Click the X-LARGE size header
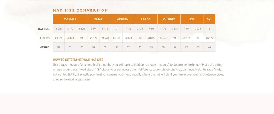 [x=169, y=19]
